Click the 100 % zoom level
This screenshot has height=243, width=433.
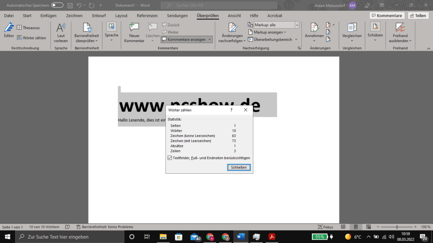tap(426, 227)
